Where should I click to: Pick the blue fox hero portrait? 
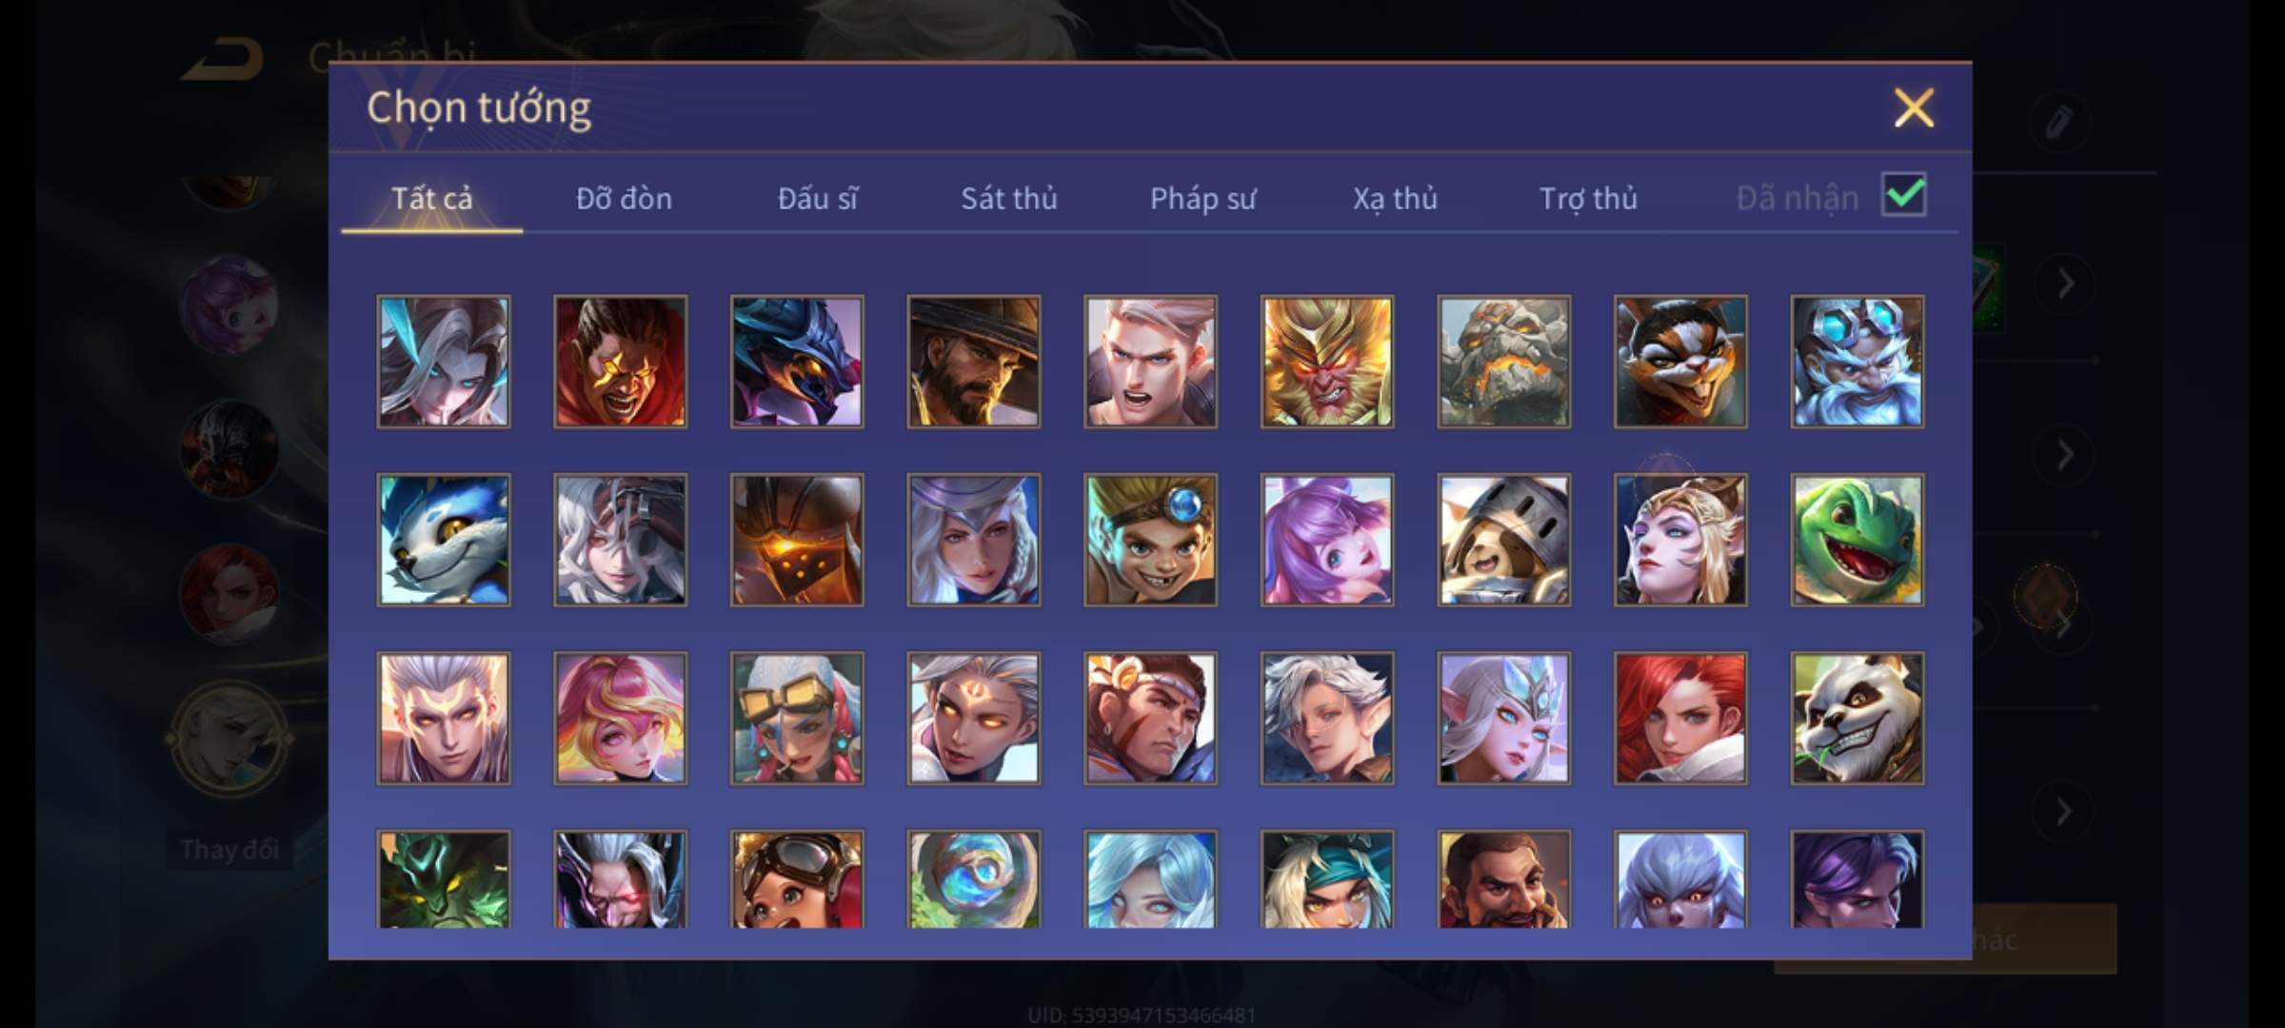[444, 540]
